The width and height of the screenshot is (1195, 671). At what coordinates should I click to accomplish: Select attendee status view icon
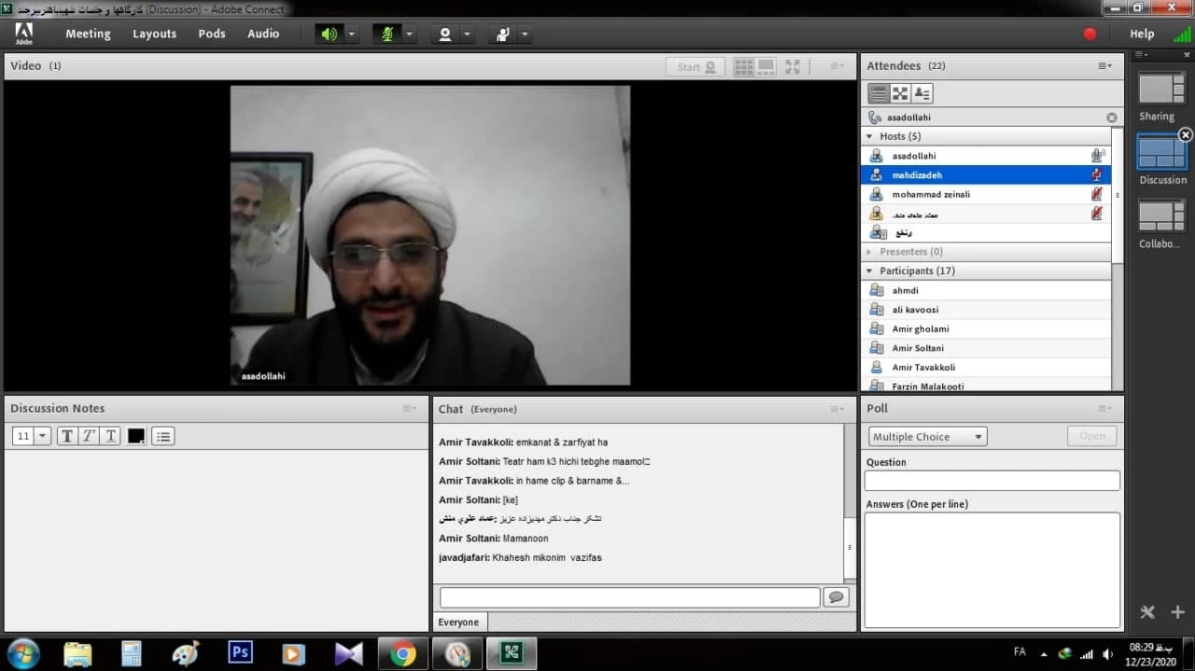coord(922,93)
